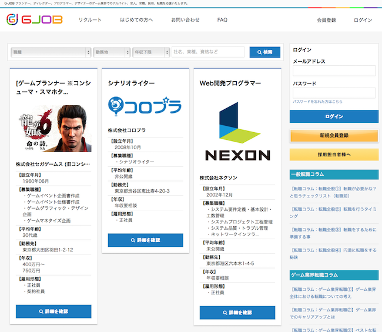The height and width of the screenshot is (332, 382).
Task: Open column 転職全般③ 転職をするために準備する事
Action: (334, 233)
